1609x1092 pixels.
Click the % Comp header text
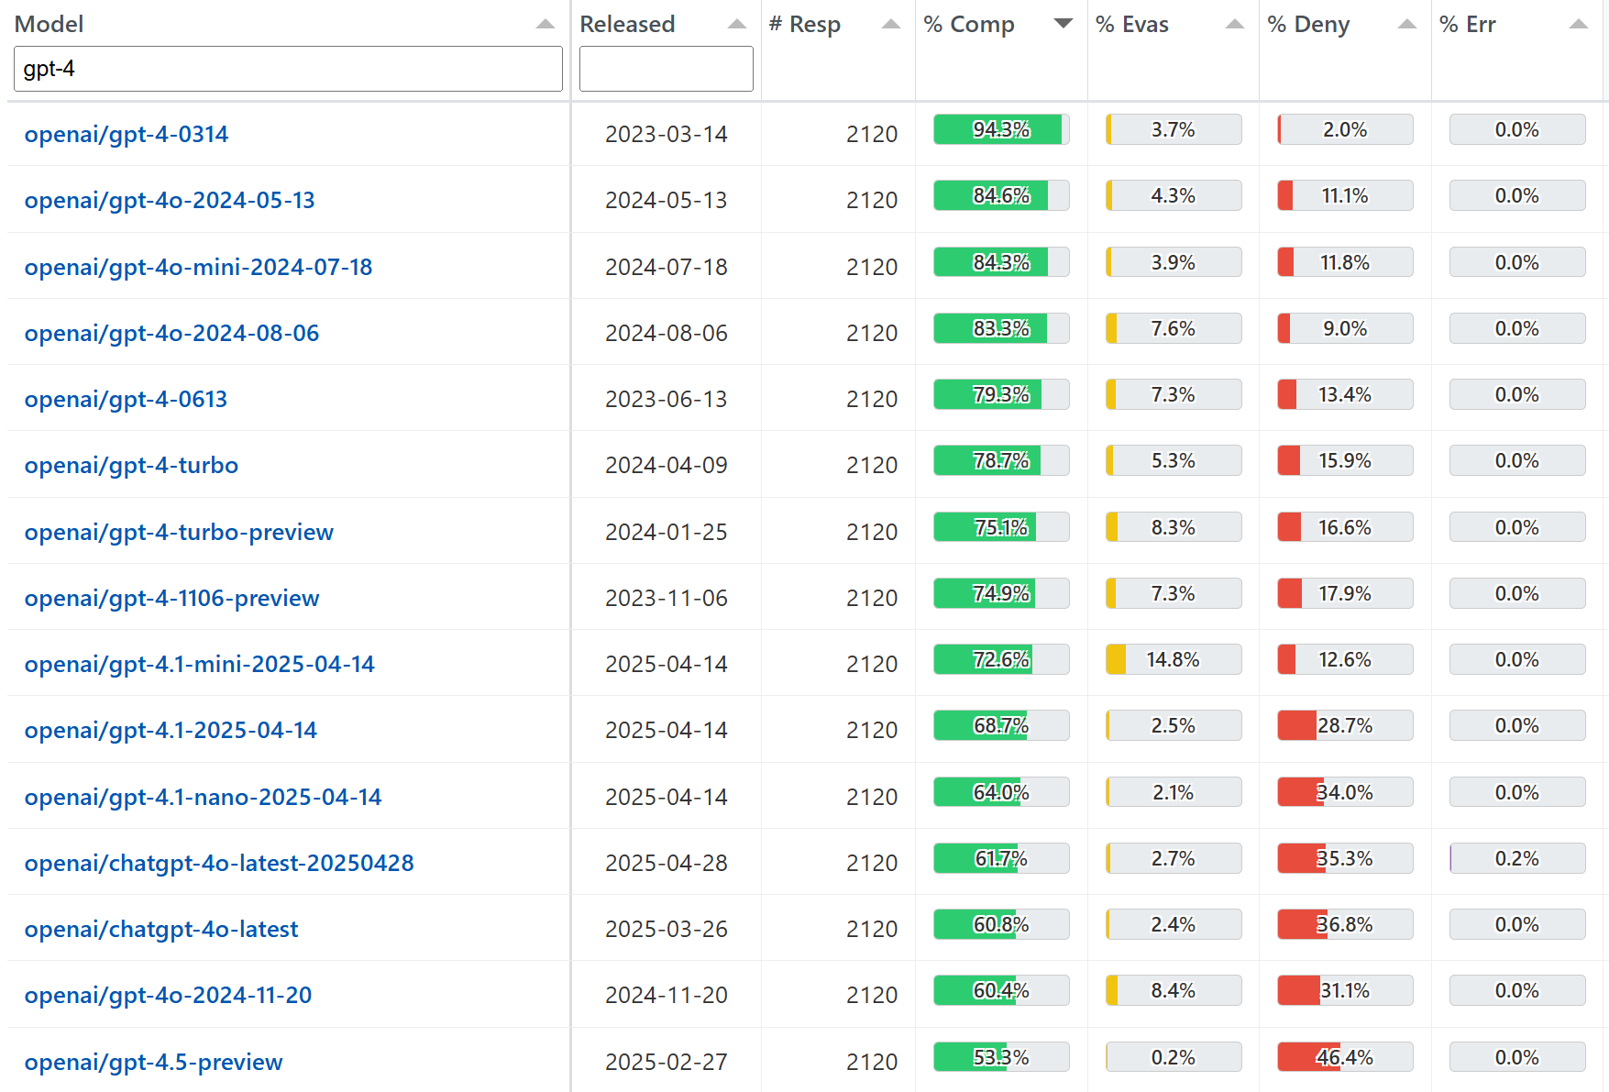click(969, 25)
